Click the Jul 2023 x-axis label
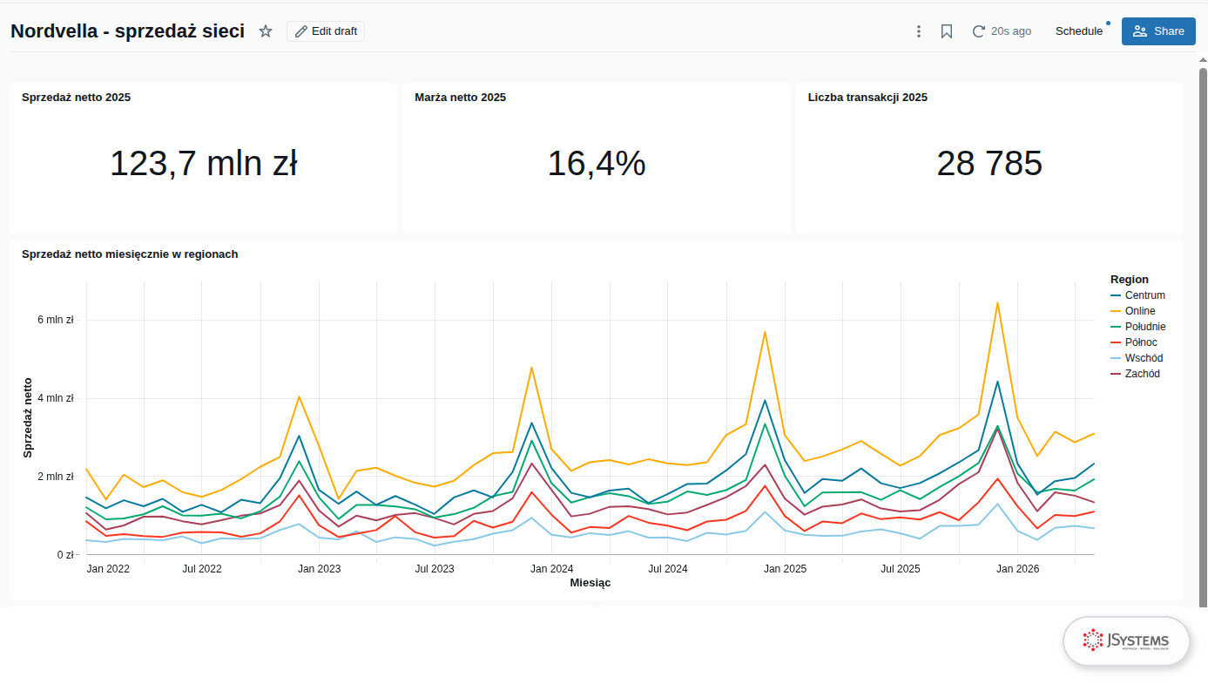Image resolution: width=1208 pixels, height=684 pixels. [x=435, y=569]
